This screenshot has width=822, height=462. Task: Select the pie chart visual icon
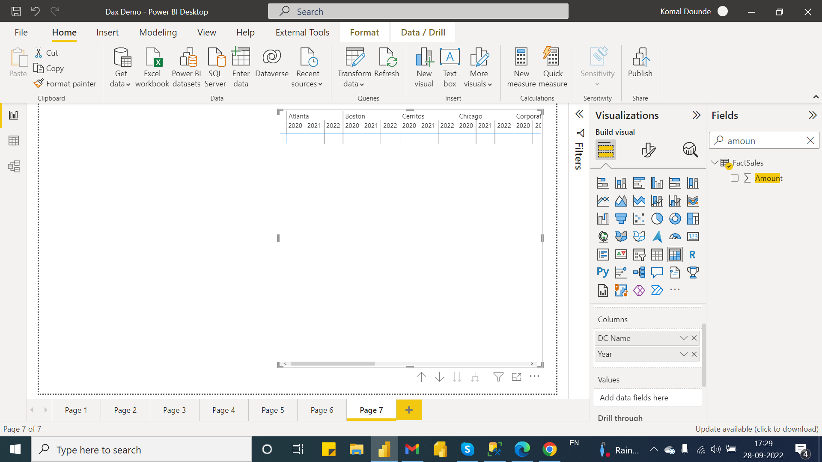657,219
